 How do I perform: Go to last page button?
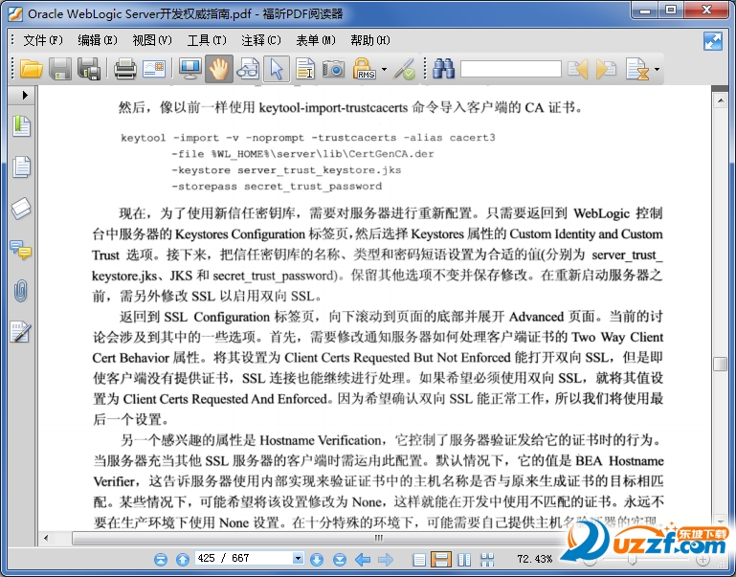tap(340, 559)
